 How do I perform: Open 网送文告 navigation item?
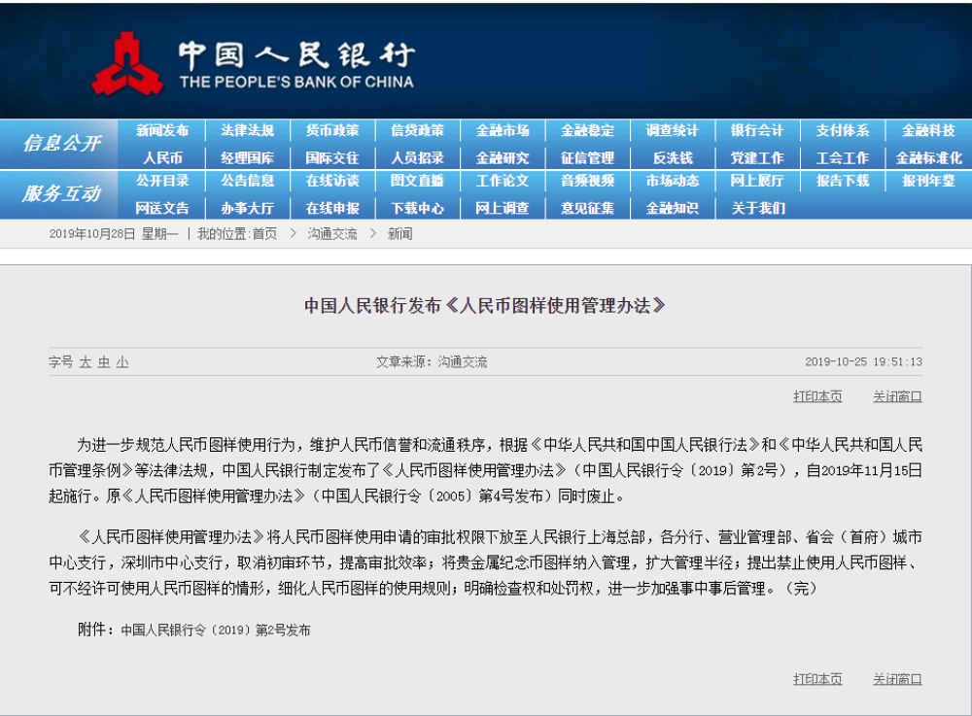click(162, 209)
